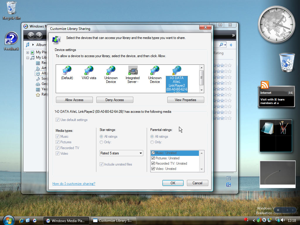The height and width of the screenshot is (225, 300).
Task: Launch Internet Explorer from Quick Launch
Action: coord(21,221)
